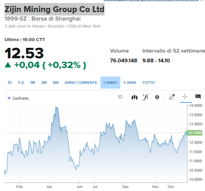Select the 5 D time range tab

21,83
